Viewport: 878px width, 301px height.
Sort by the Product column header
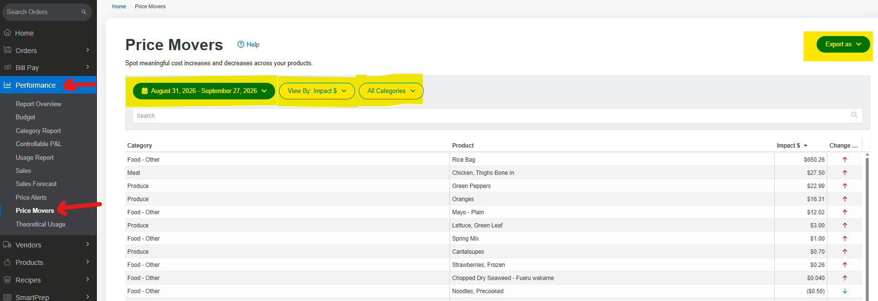pos(463,145)
